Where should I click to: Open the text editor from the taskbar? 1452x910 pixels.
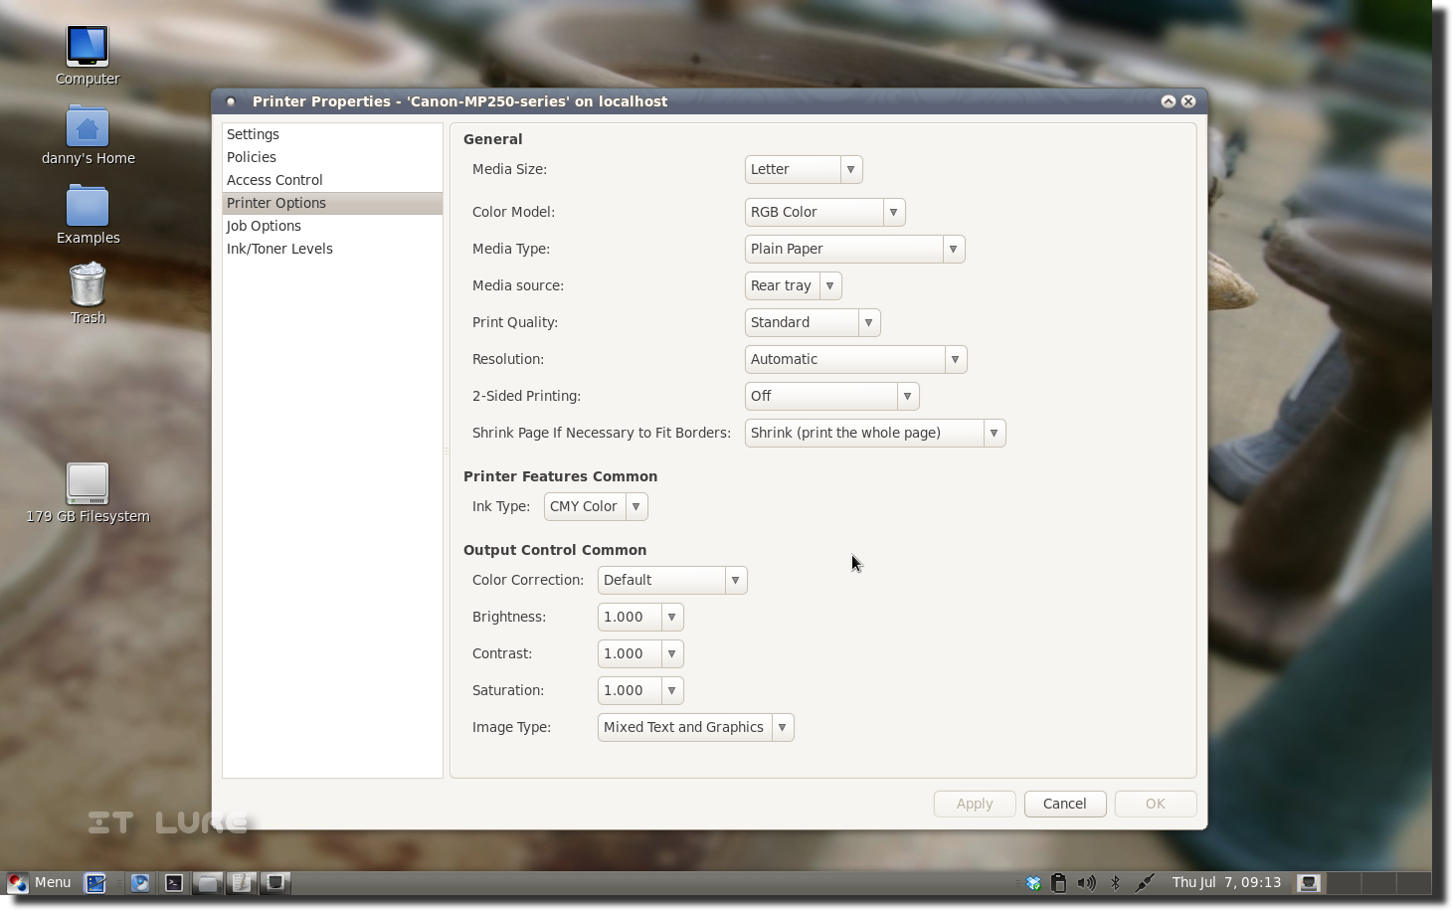tap(241, 882)
